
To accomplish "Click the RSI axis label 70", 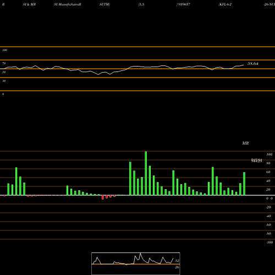I will 4,63.
